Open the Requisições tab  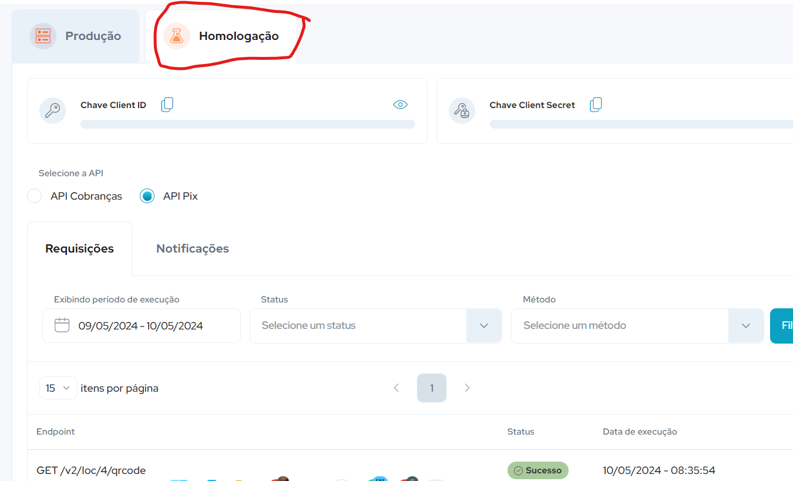[x=79, y=248]
